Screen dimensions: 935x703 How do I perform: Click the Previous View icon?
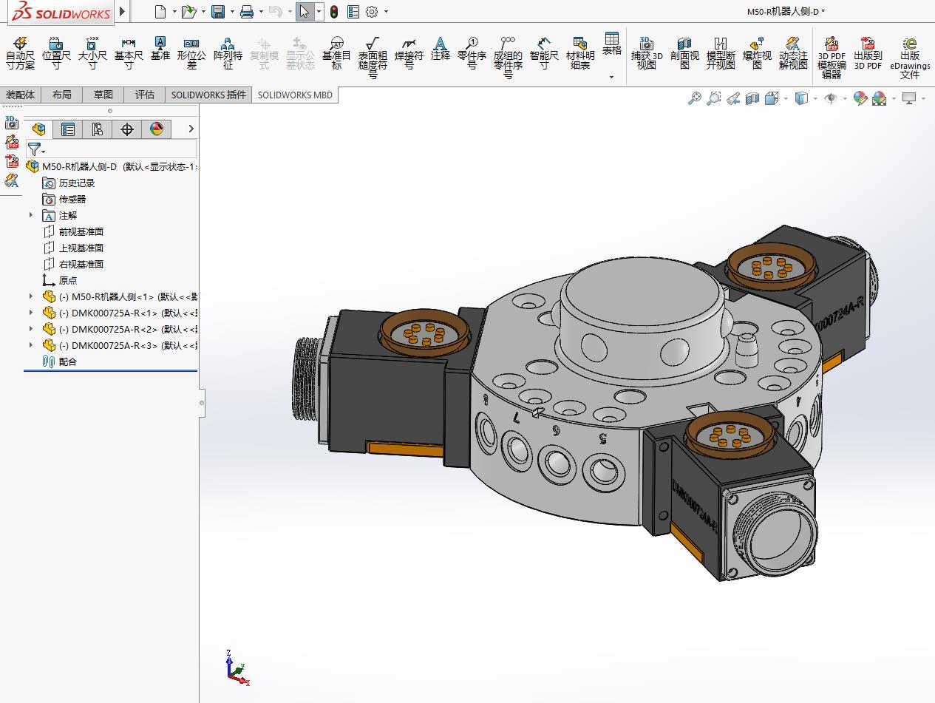(x=733, y=98)
